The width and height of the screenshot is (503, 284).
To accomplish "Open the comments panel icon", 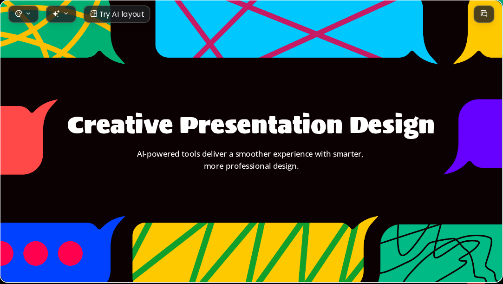I will tap(484, 14).
